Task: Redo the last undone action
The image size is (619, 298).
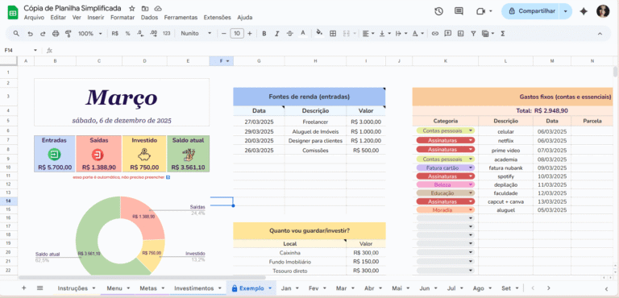Action: click(43, 34)
